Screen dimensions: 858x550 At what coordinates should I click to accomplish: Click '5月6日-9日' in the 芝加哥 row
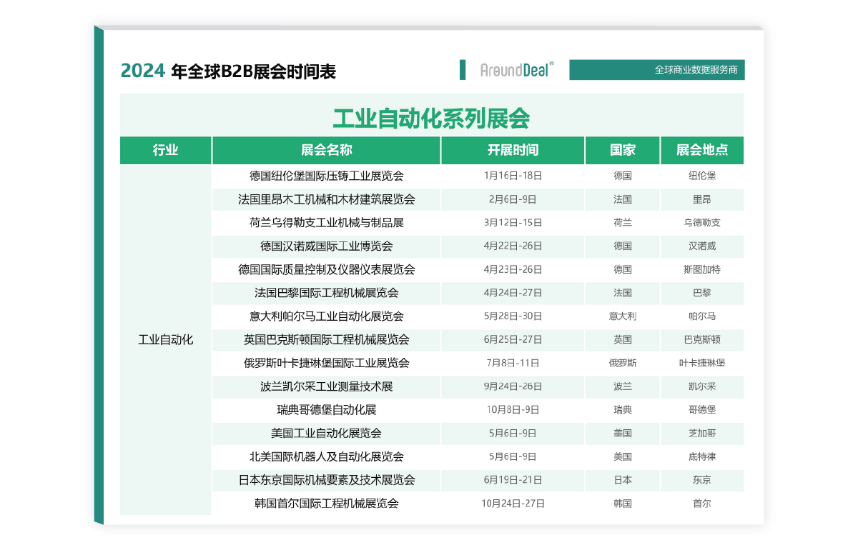[x=513, y=433]
